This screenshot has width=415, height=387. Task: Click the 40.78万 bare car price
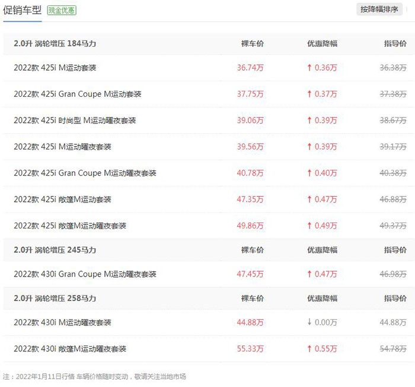250,173
